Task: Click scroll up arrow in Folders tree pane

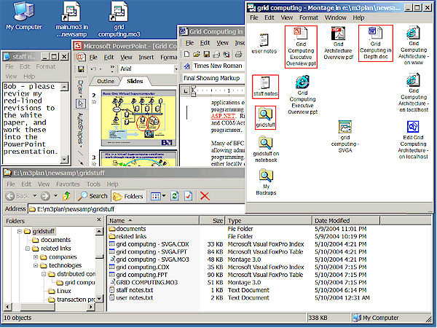Action: [x=99, y=231]
